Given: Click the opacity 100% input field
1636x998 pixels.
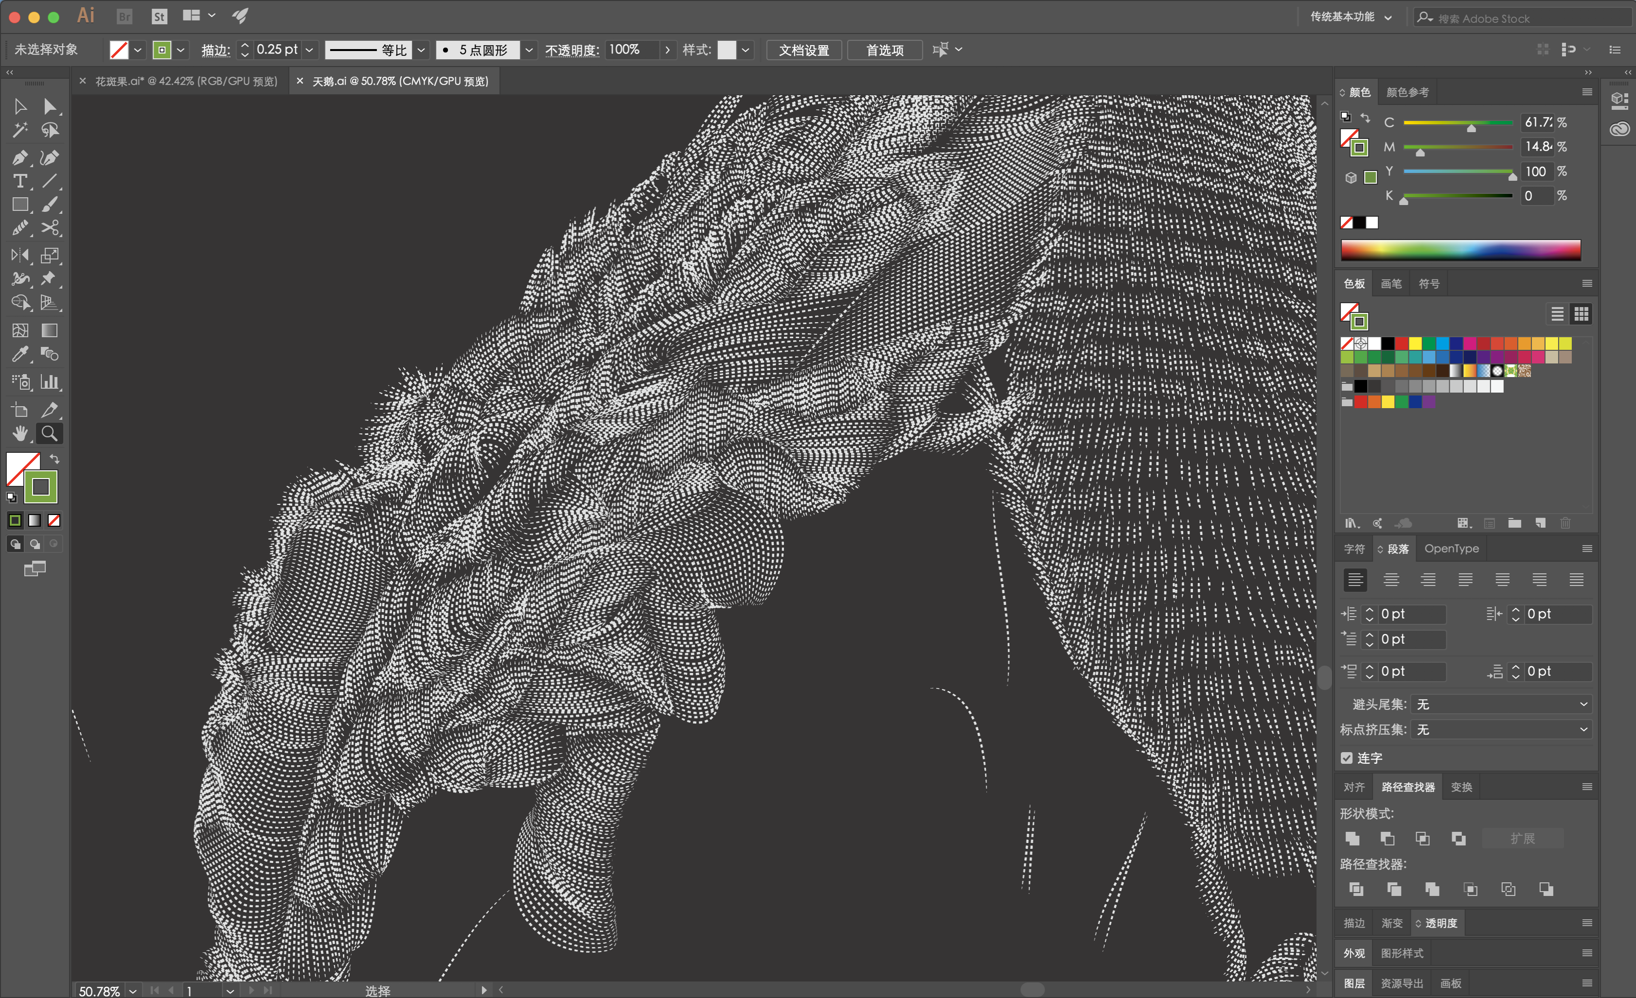Looking at the screenshot, I should 633,50.
